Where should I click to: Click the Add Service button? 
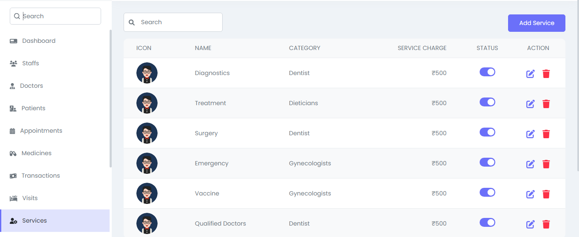536,23
